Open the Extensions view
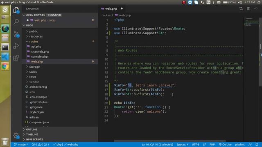 click(x=16, y=58)
